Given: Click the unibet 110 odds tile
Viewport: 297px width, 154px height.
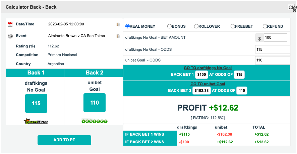Looking at the screenshot, I should point(95,103).
